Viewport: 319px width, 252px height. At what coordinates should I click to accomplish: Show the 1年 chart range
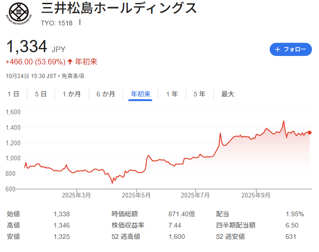click(171, 94)
